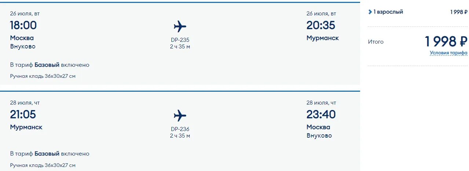The width and height of the screenshot is (469, 171).
Task: Click the 26 июля, вт departure date
Action: tap(25, 14)
